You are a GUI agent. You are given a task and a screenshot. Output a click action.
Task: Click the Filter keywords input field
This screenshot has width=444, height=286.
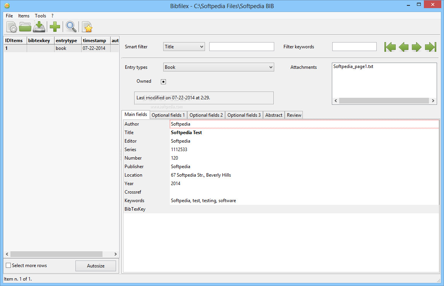click(354, 47)
